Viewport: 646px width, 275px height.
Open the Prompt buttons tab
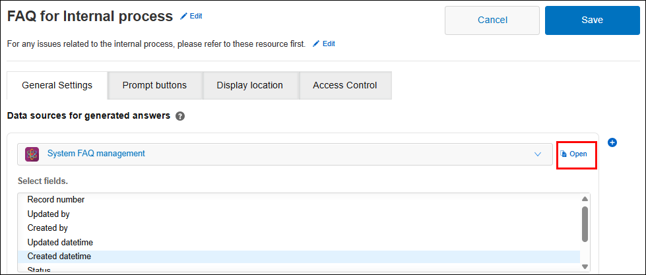pos(154,85)
